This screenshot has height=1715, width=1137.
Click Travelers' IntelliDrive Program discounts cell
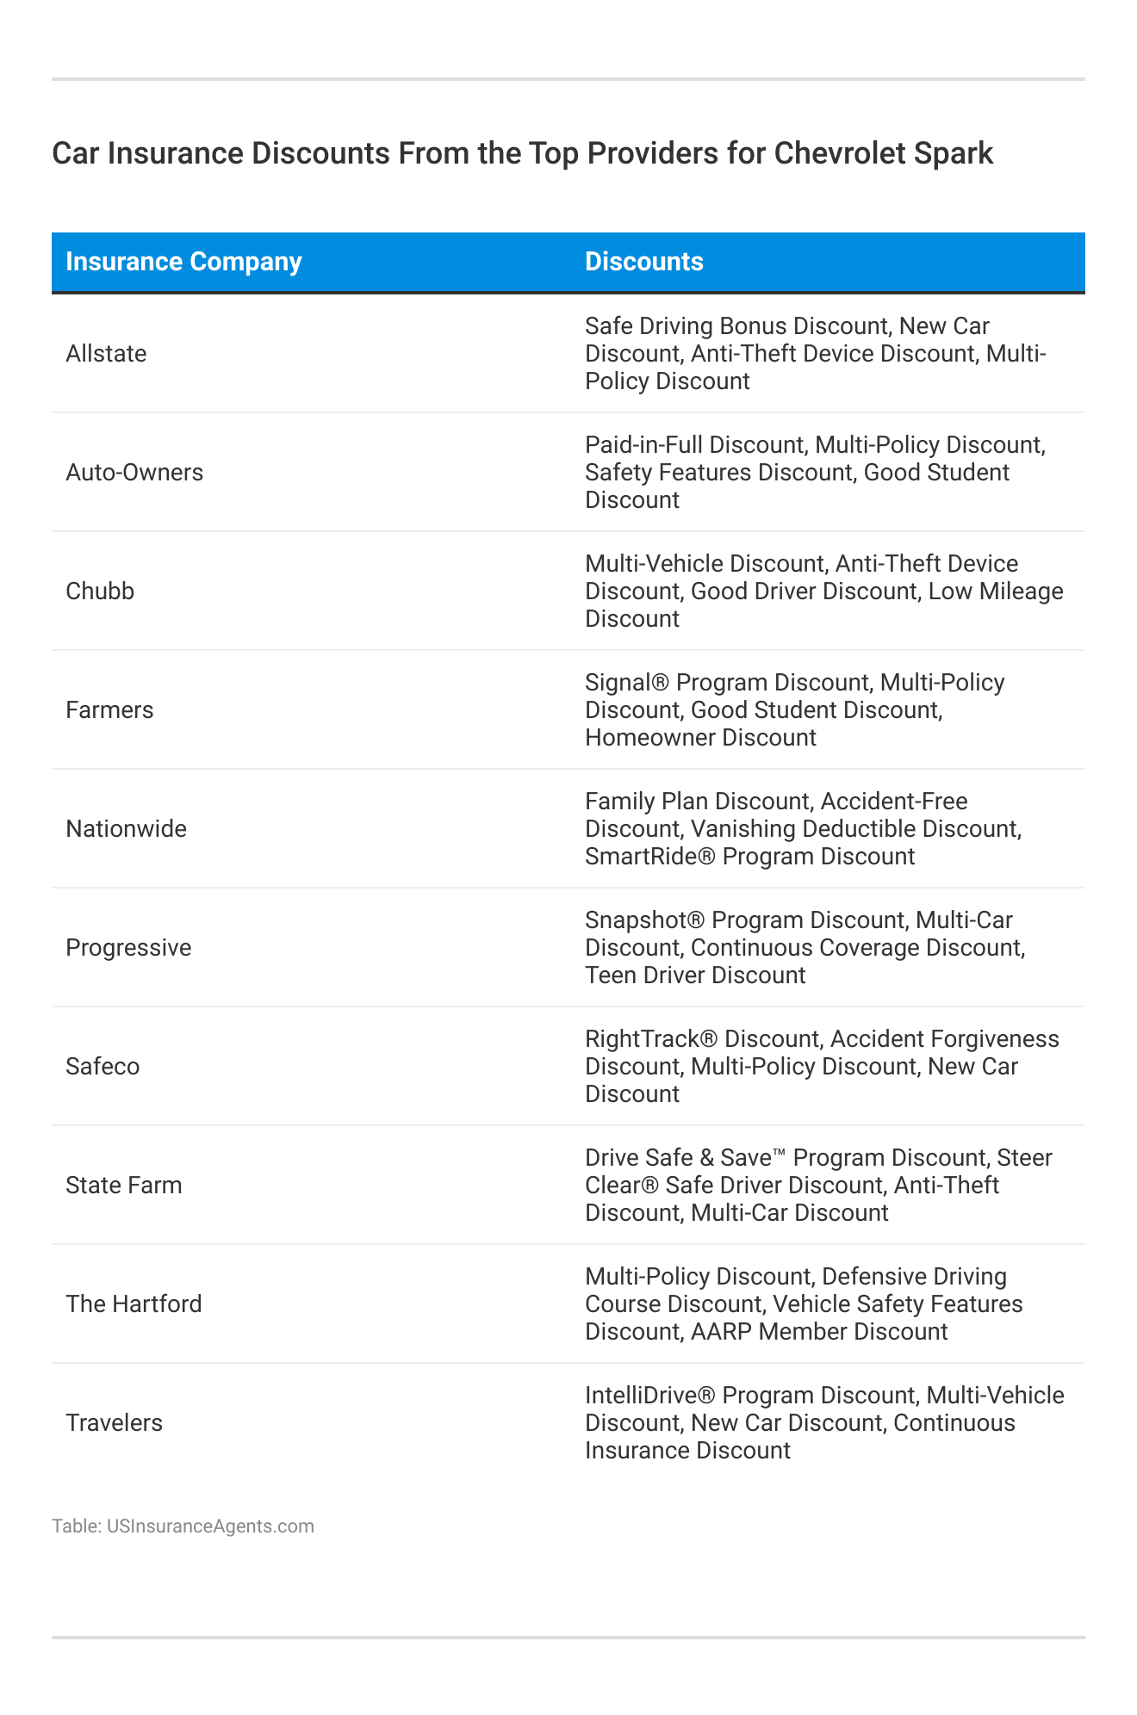824,1423
